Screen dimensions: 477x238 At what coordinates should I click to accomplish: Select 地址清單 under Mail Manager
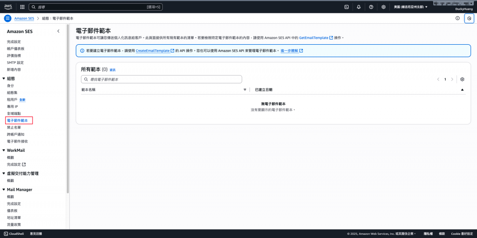click(14, 218)
